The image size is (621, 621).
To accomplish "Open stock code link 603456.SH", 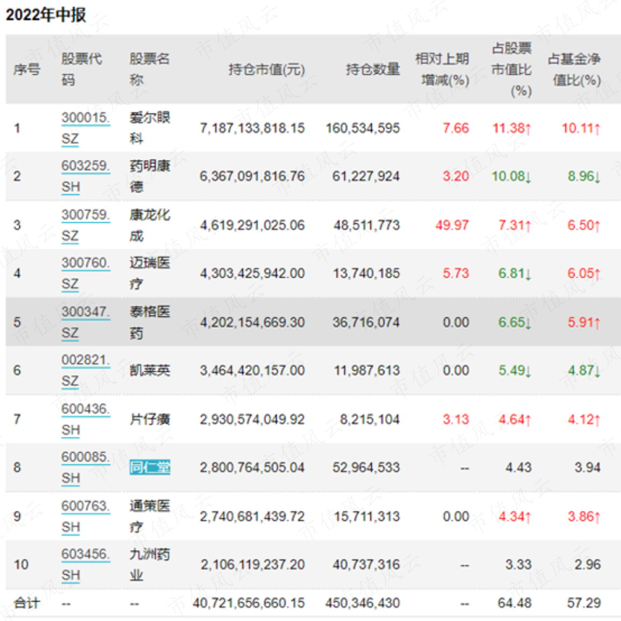I will [x=86, y=564].
